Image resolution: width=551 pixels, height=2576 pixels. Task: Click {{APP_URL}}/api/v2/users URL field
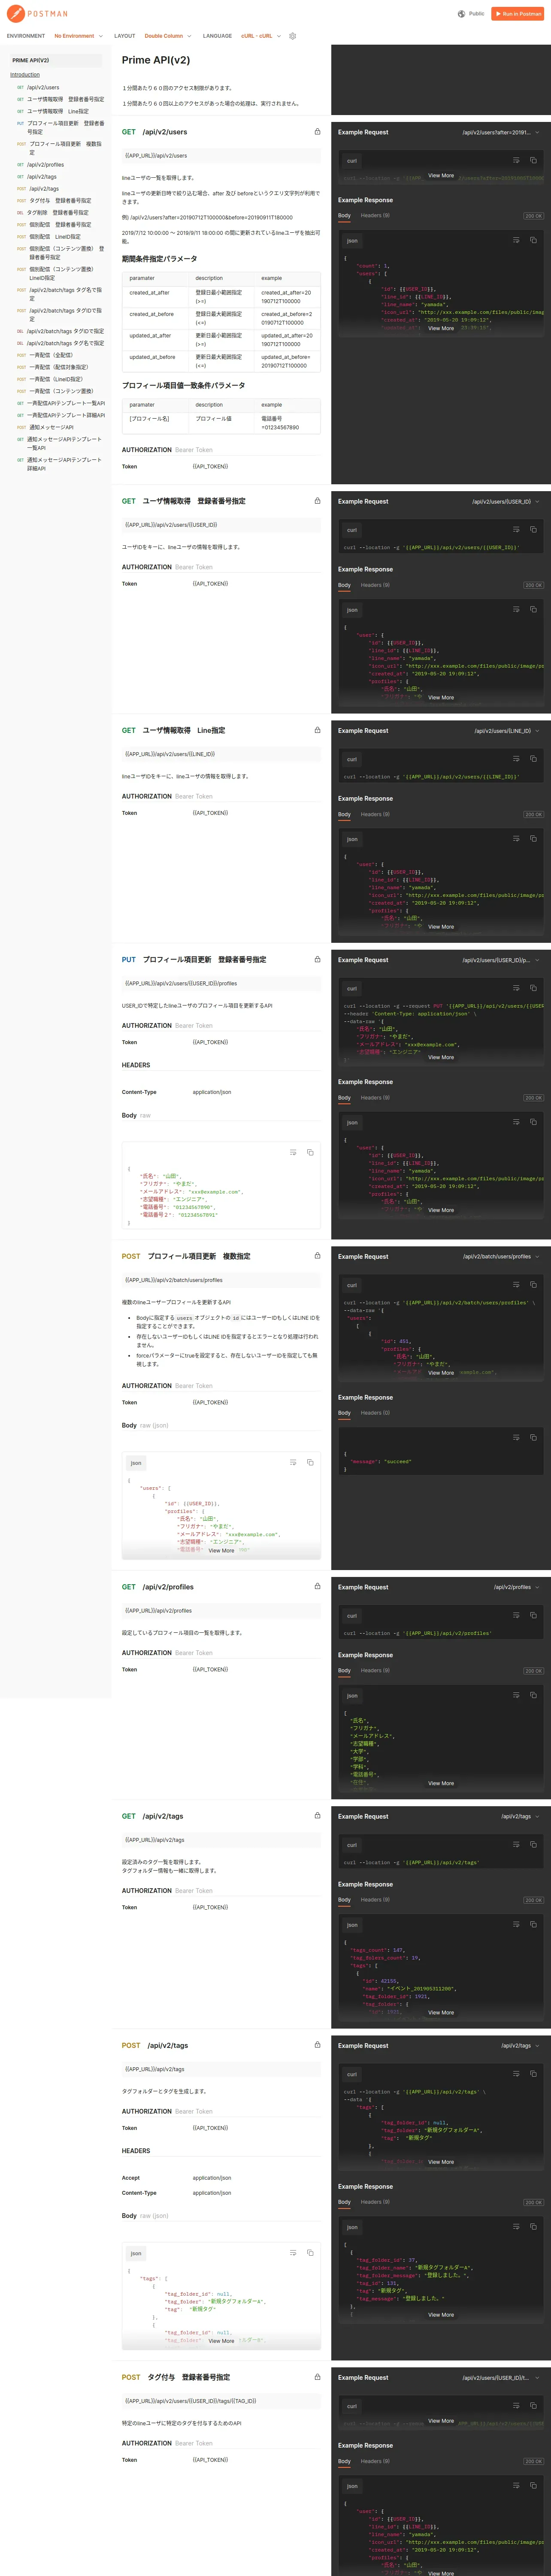click(x=221, y=155)
